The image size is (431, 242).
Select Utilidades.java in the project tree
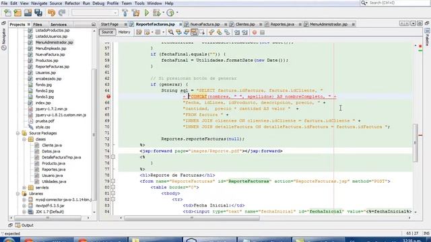(x=54, y=182)
